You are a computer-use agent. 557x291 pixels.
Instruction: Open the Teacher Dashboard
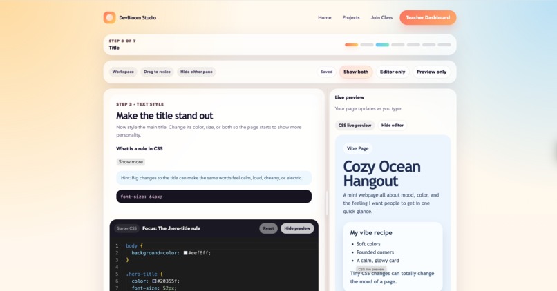tap(428, 17)
